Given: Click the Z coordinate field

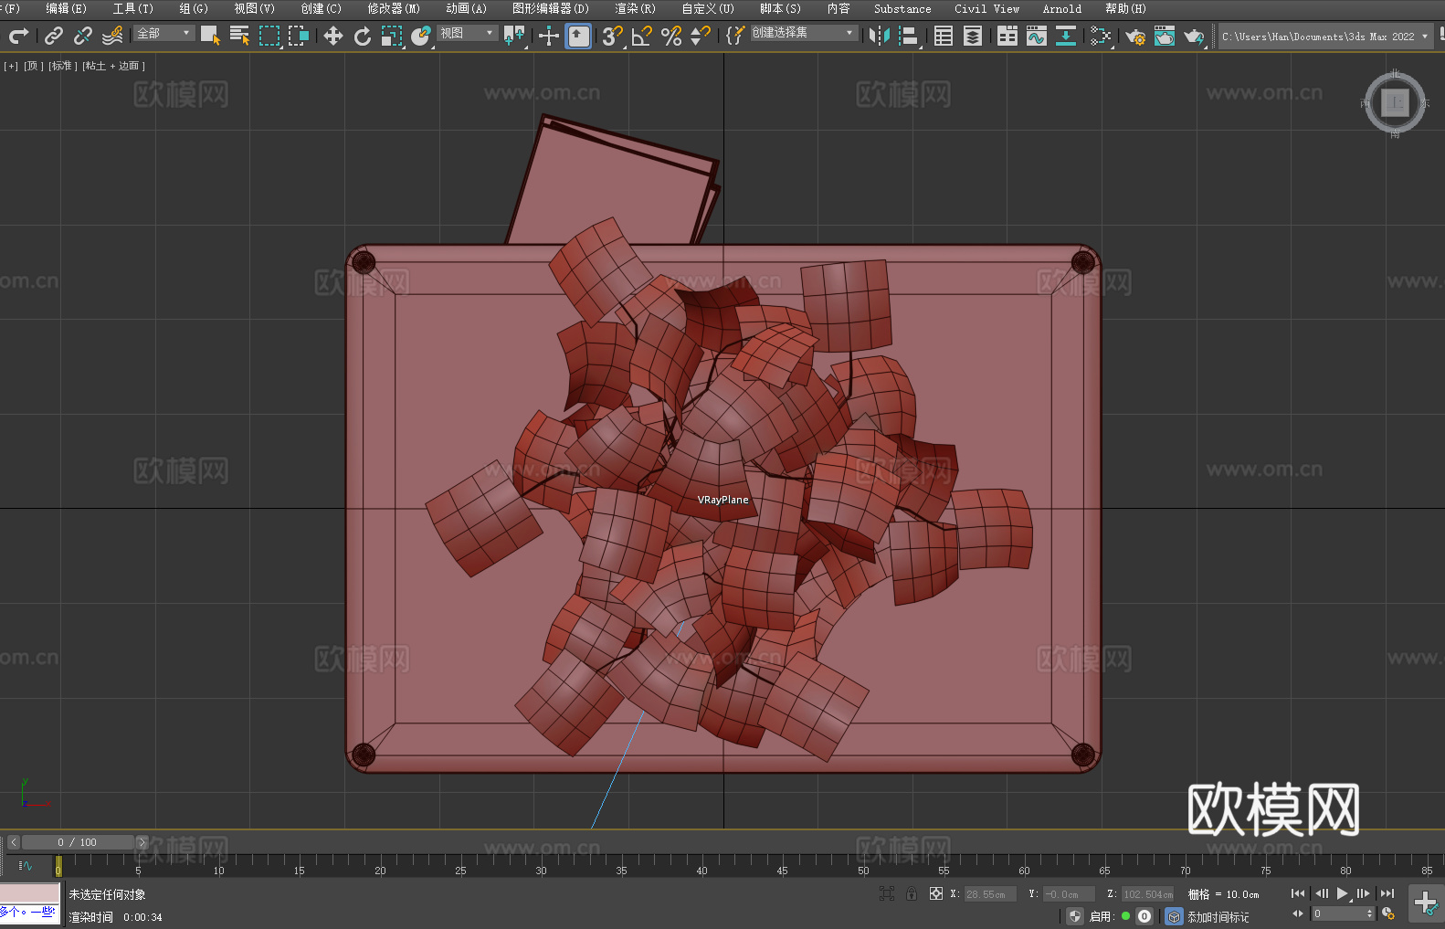Looking at the screenshot, I should (1147, 894).
